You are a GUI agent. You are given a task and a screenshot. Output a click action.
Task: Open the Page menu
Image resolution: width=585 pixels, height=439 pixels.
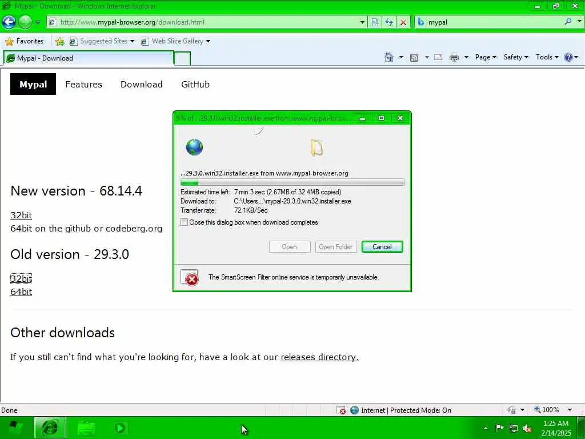click(486, 57)
